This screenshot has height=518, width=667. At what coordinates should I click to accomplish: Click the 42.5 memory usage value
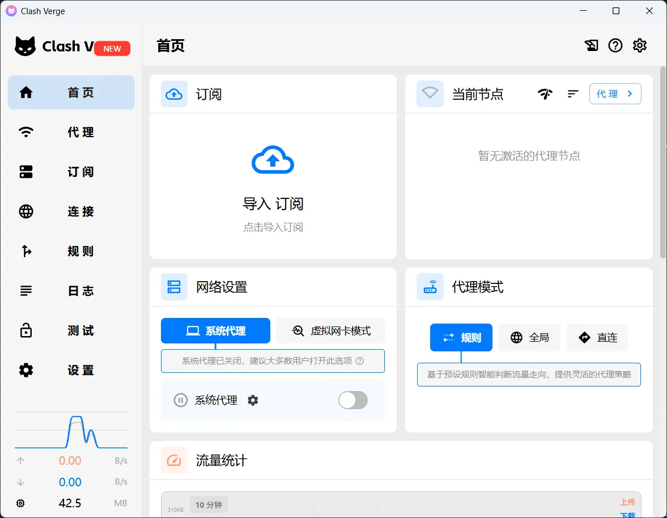(70, 503)
